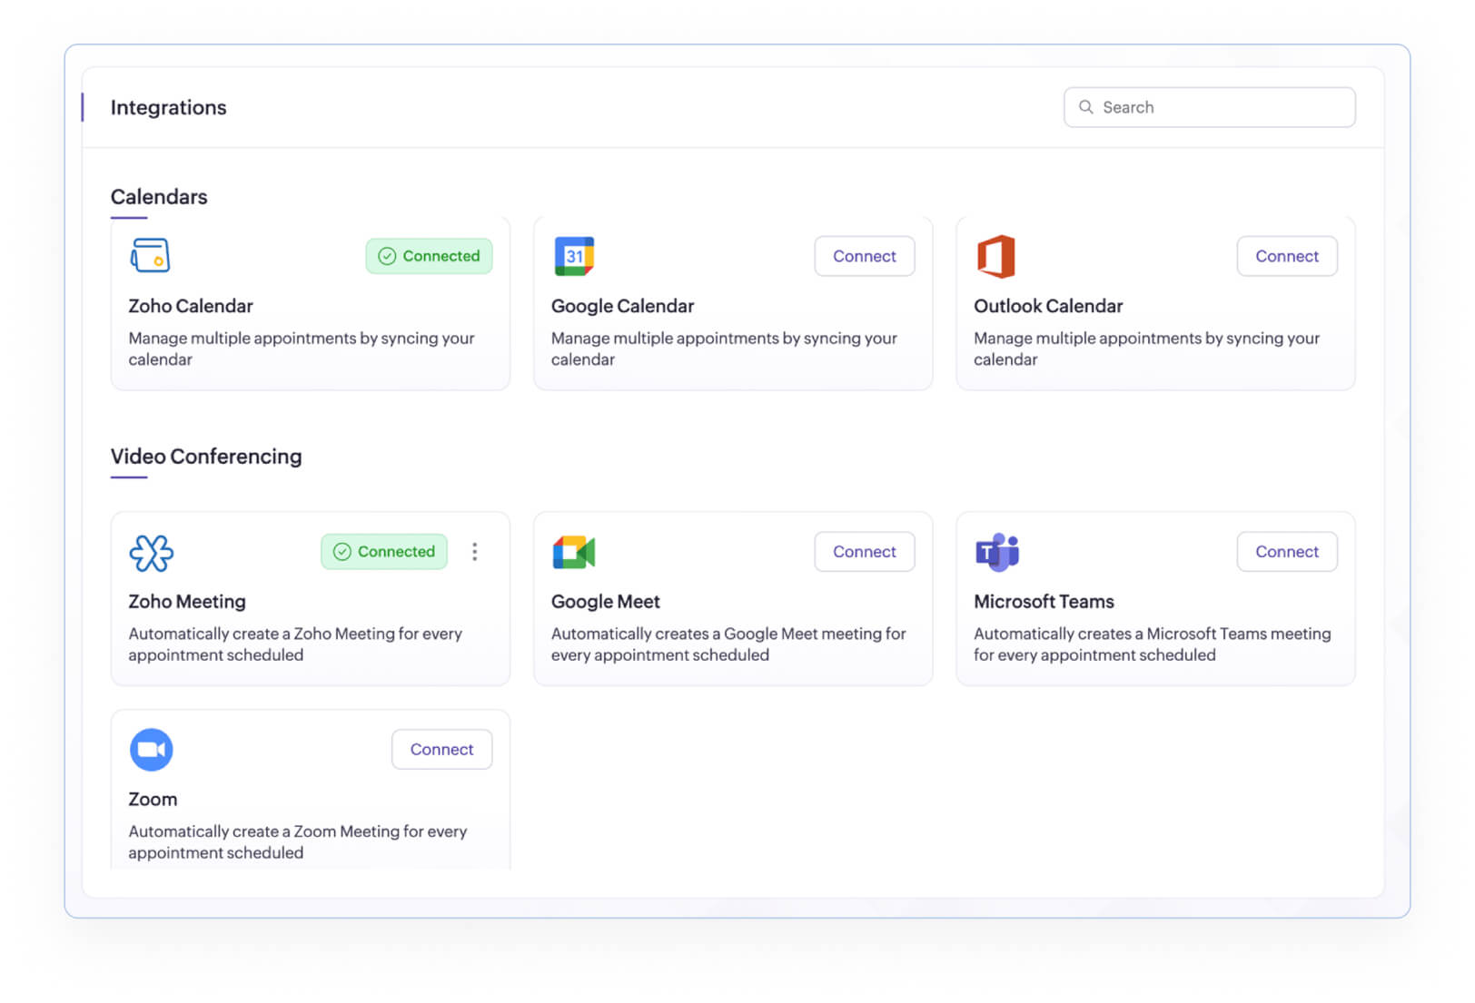Connect Zoom
This screenshot has height=1003, width=1475.
[x=441, y=749]
